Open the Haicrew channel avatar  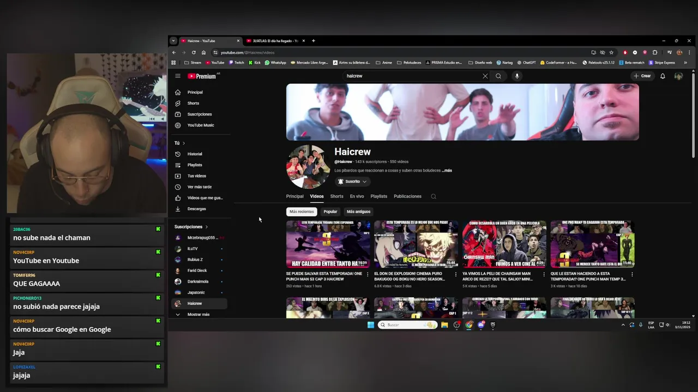[308, 167]
